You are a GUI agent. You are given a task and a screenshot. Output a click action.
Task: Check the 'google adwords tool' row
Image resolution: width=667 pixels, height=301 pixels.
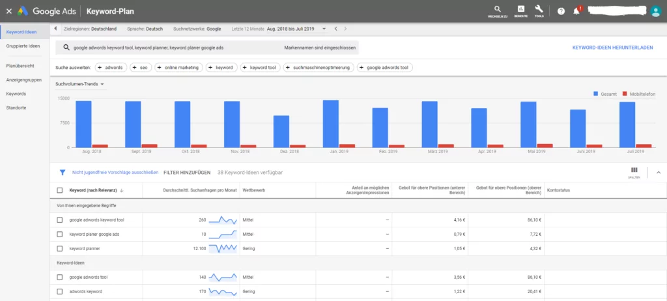coord(60,277)
